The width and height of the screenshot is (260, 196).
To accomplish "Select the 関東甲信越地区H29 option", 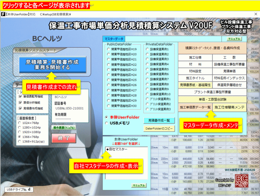I will pyautogui.click(x=108, y=101).
